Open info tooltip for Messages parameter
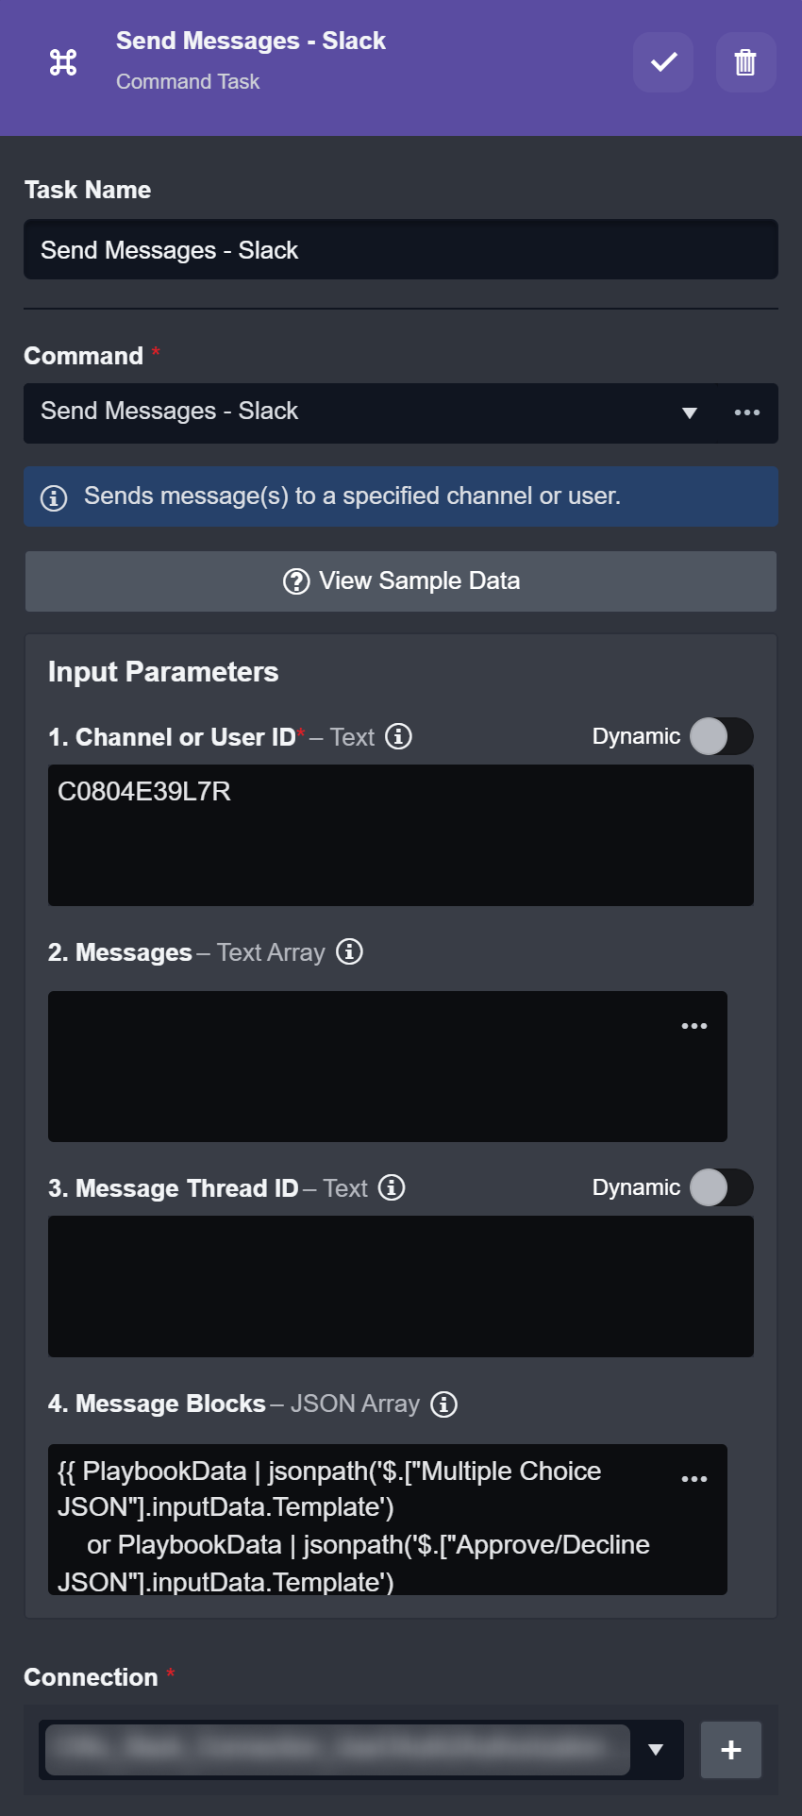The height and width of the screenshot is (1816, 802). coord(349,951)
